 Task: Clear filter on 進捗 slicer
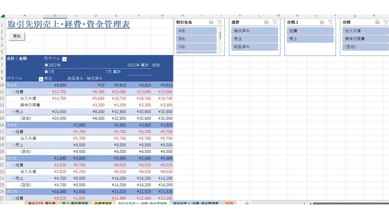pyautogui.click(x=275, y=22)
